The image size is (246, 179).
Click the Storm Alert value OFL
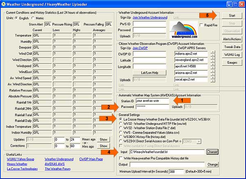(x=48, y=24)
